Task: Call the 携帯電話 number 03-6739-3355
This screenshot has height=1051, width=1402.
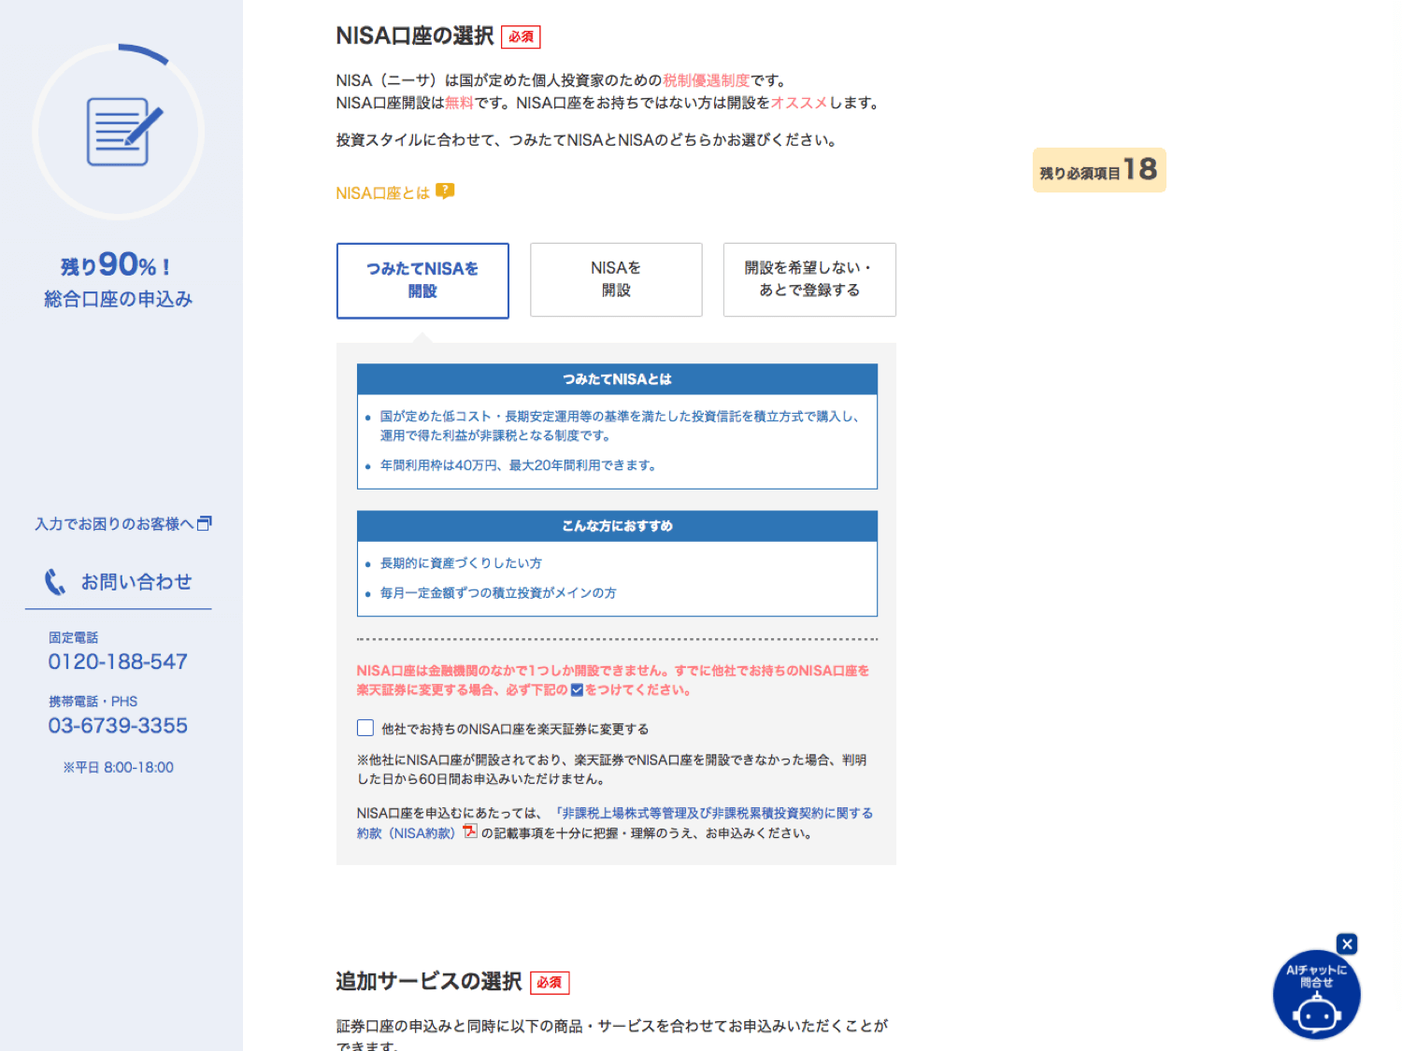Action: (118, 726)
